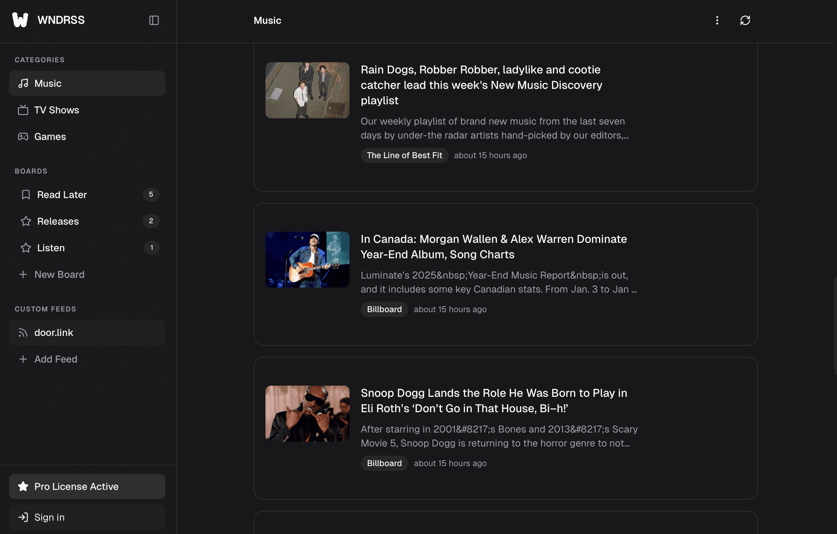Click the Sign in arrow icon
Viewport: 837px width, 534px height.
click(x=23, y=517)
